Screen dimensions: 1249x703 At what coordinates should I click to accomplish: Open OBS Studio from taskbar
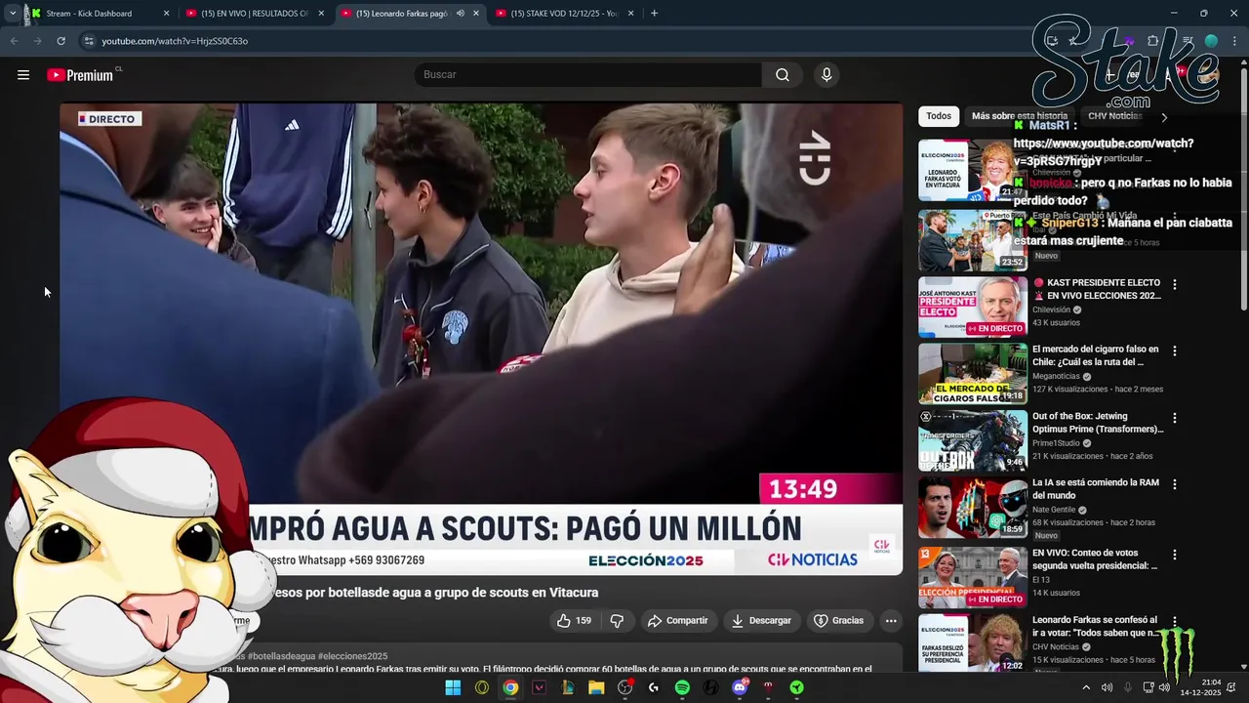625,687
